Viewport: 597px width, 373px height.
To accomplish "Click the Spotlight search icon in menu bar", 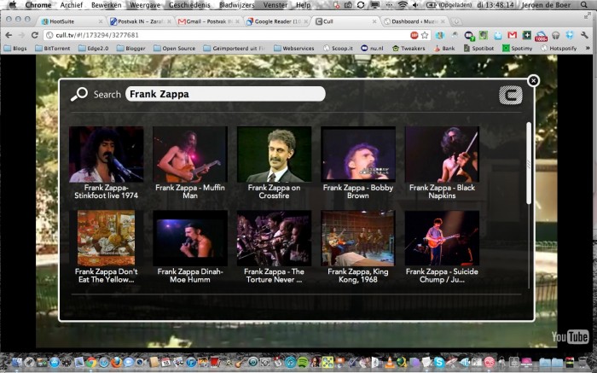I will (583, 5).
